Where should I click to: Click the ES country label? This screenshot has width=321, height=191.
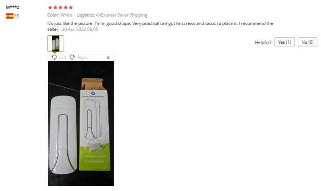16,16
